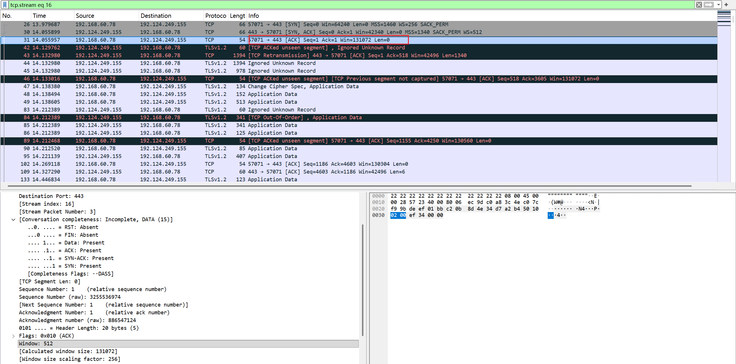Viewport: 736px width, 364px height.
Task: Select the SYN-ACK: Present flag line
Action: 71,258
